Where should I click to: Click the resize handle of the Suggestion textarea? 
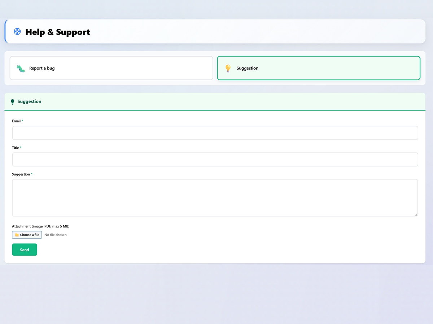pyautogui.click(x=416, y=215)
